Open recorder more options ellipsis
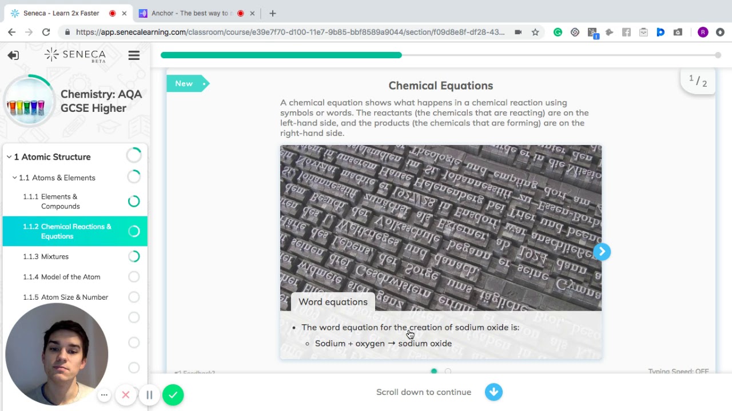732x411 pixels. click(104, 394)
